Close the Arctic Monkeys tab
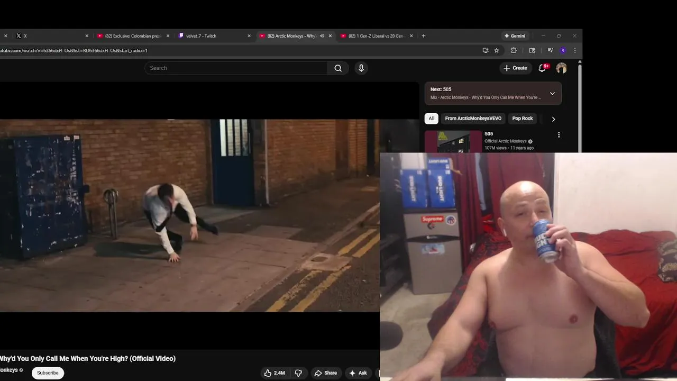The width and height of the screenshot is (677, 381). click(x=330, y=36)
